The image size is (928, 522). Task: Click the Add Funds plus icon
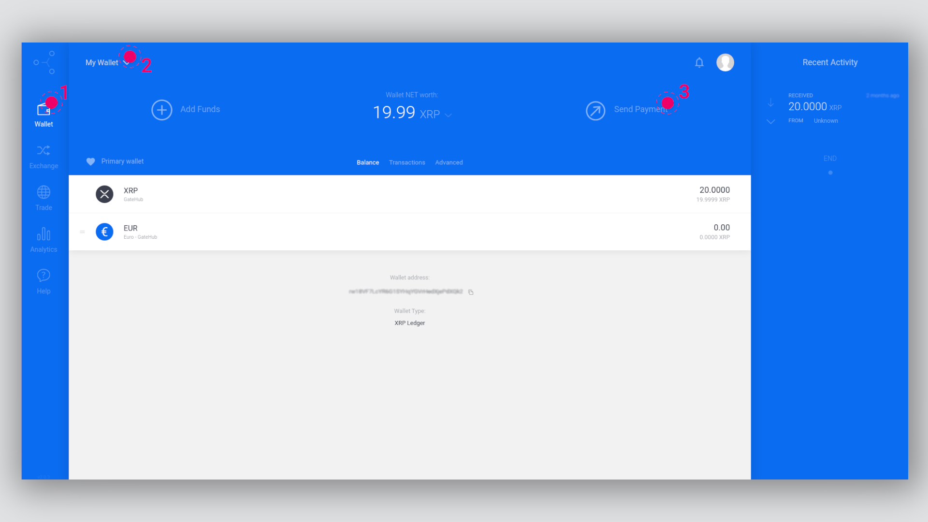(x=161, y=110)
